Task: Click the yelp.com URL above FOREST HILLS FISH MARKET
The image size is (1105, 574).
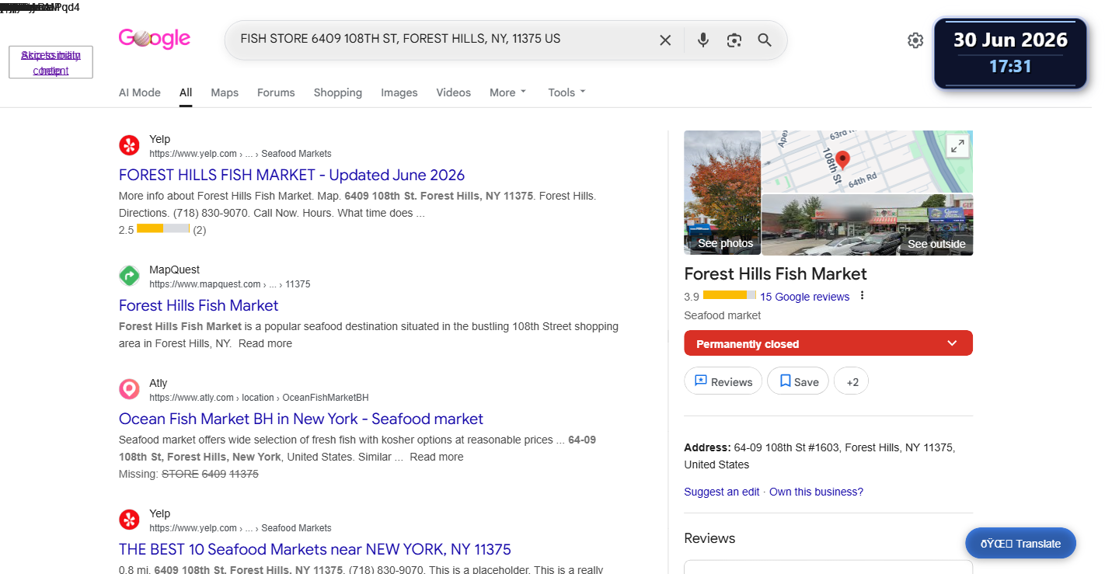Action: (240, 154)
